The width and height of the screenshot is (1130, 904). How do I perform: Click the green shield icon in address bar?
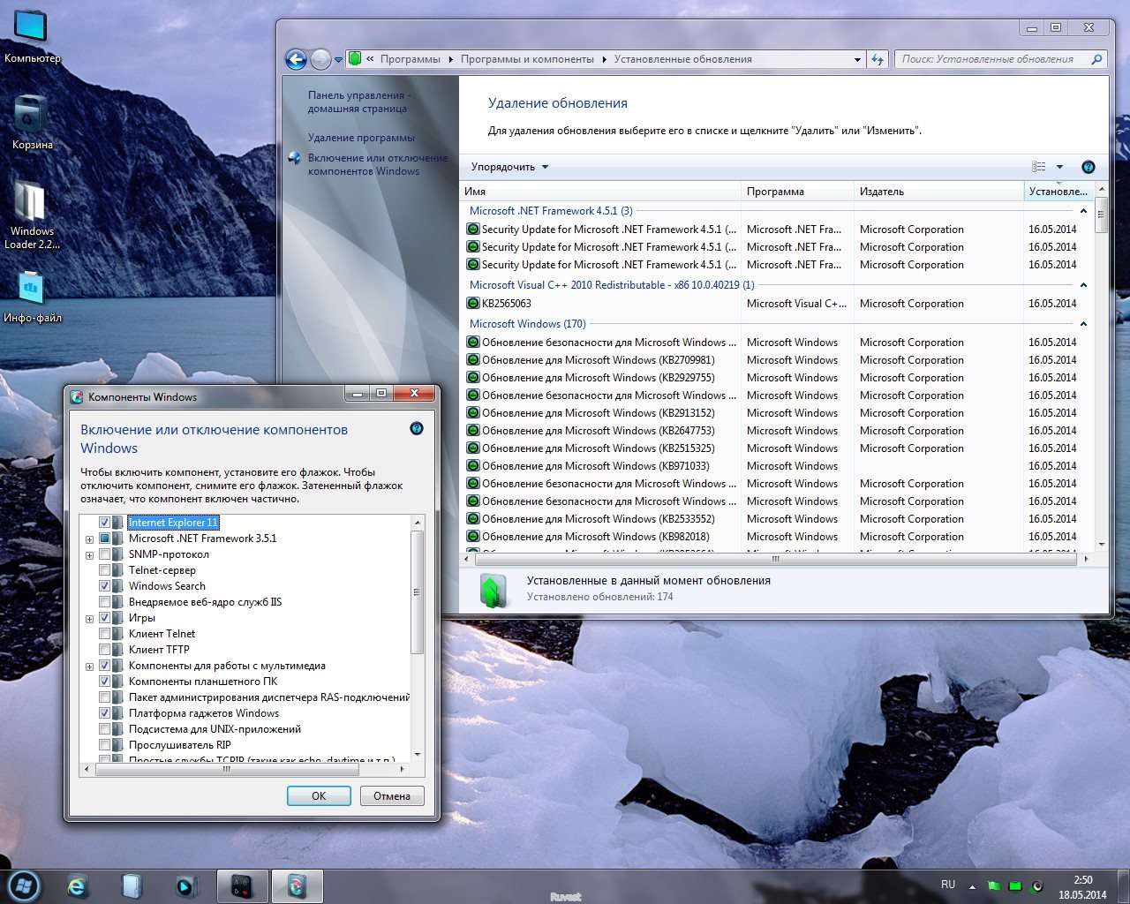(355, 59)
